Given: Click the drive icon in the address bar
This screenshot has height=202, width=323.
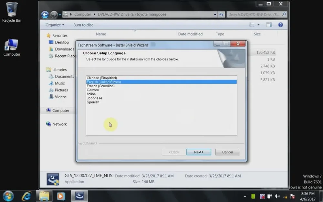Looking at the screenshot, I should click(x=66, y=14).
